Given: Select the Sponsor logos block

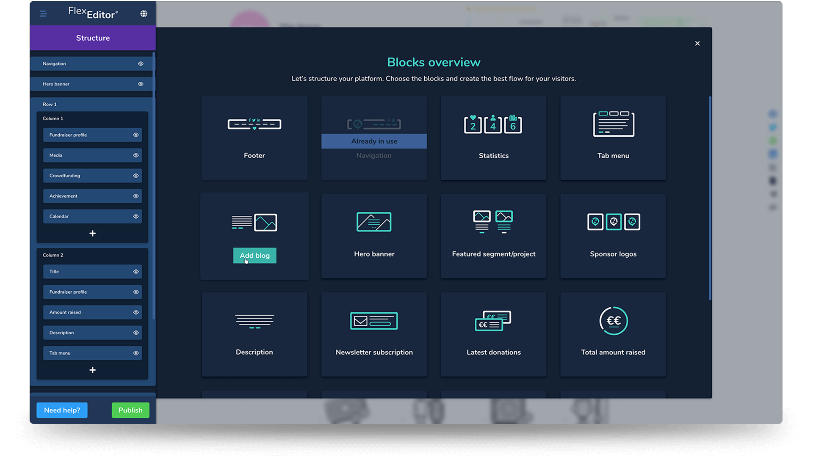Looking at the screenshot, I should click(613, 236).
